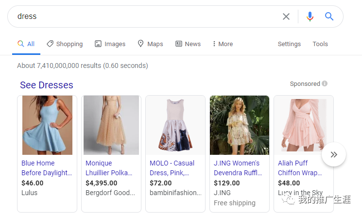The width and height of the screenshot is (362, 215).
Task: Click the MOLO Casual Dress thumbnail
Action: click(175, 125)
